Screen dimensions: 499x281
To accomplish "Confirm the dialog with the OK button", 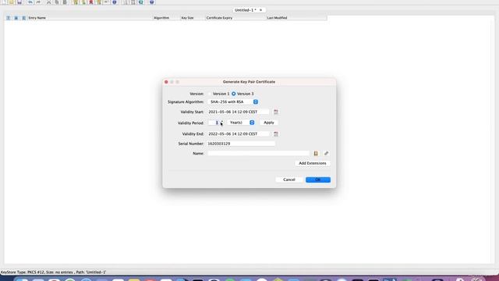I will pyautogui.click(x=318, y=180).
